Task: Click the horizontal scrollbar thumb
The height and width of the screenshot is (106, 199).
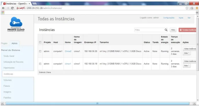Action: coord(97,103)
